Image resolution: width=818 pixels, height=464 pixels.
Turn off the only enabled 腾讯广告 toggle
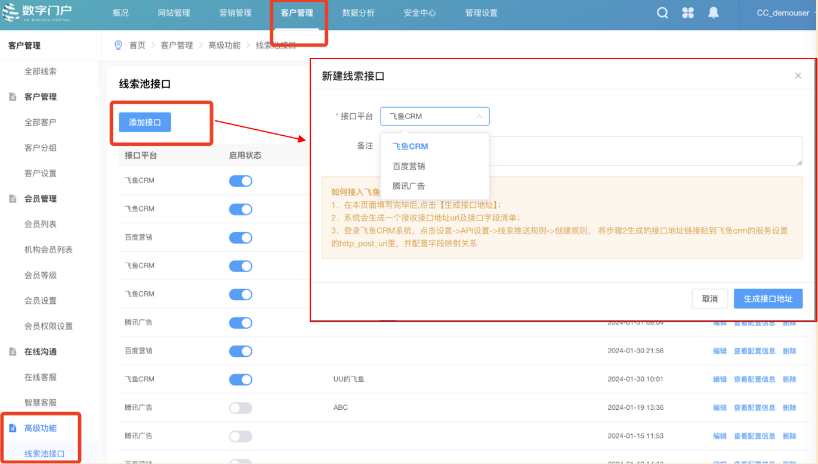pos(240,323)
